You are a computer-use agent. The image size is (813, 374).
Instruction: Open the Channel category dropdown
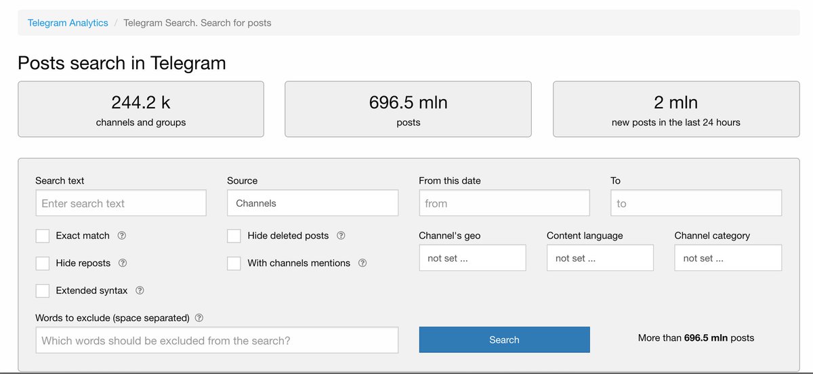[728, 258]
